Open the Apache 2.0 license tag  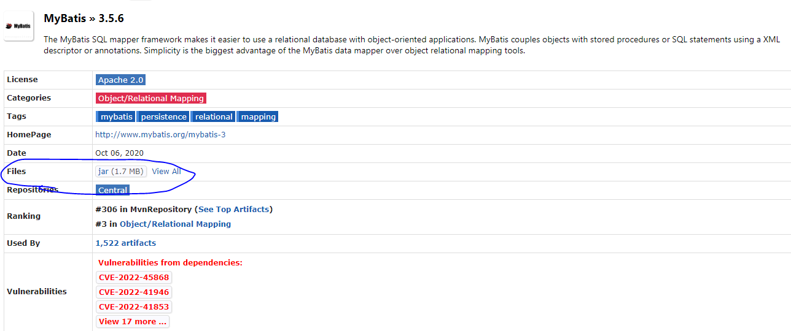[121, 80]
